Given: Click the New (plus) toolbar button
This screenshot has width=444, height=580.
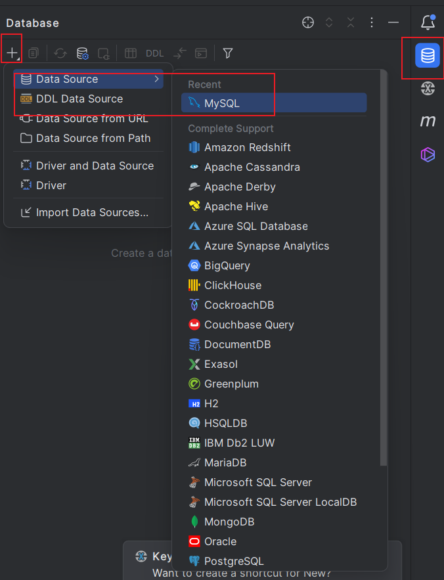Looking at the screenshot, I should [12, 53].
